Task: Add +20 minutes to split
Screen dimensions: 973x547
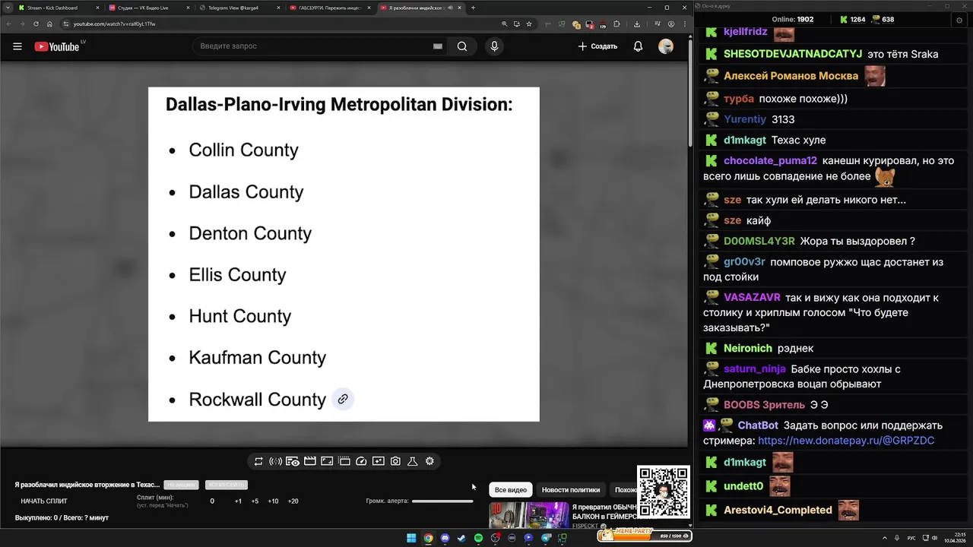Action: point(293,501)
